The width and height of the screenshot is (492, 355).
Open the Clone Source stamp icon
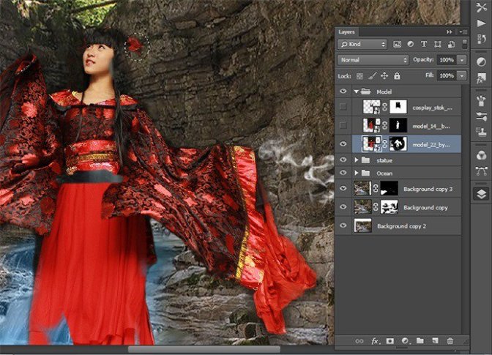point(481,132)
